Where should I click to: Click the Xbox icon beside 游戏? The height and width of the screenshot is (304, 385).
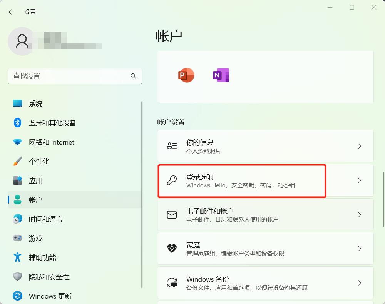click(18, 238)
